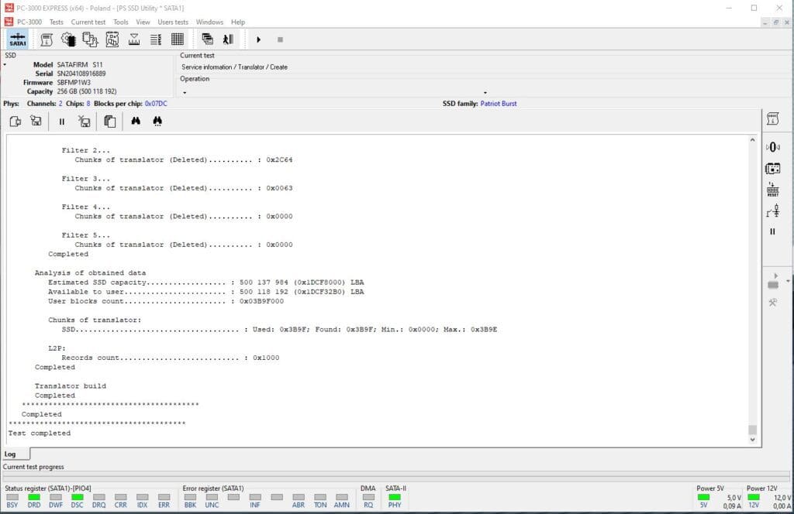794x514 pixels.
Task: Click the log scrollbar up arrow
Action: (752, 140)
